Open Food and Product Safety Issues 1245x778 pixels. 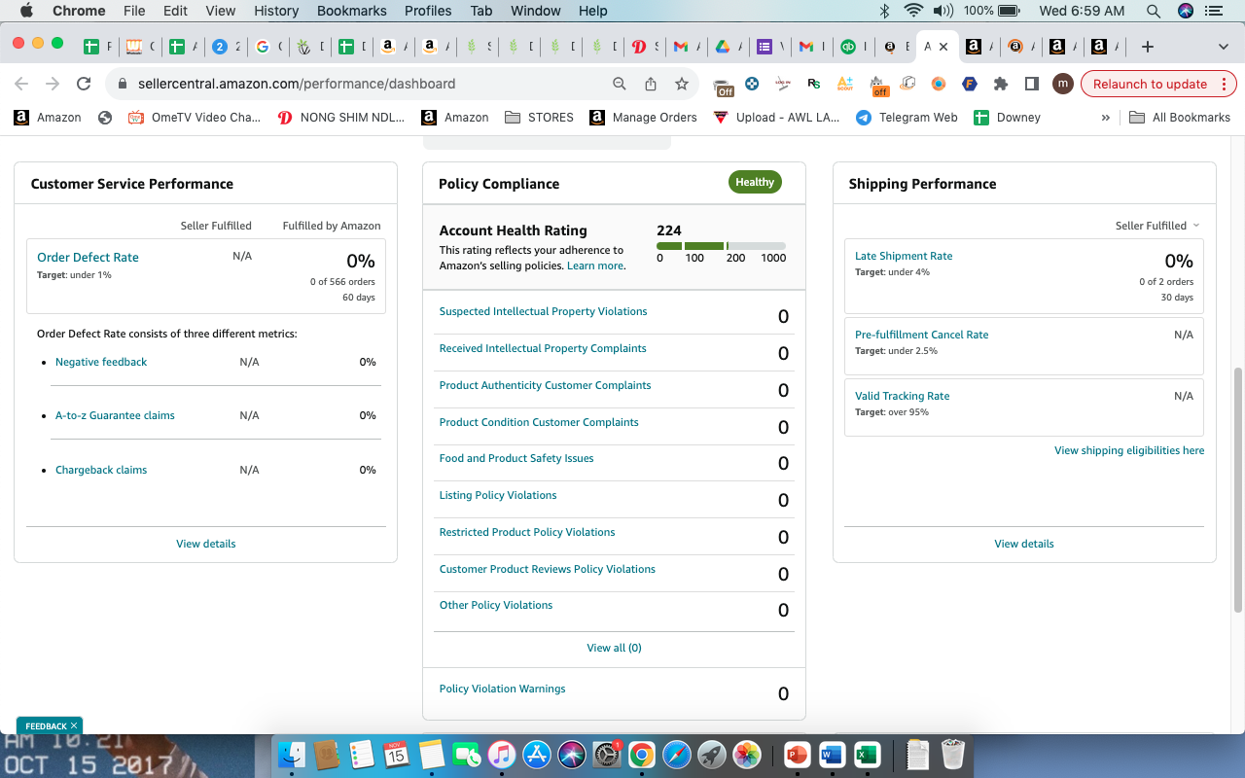516,458
